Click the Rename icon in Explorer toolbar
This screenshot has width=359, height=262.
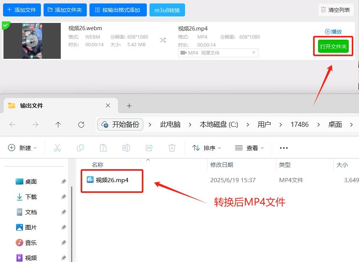(x=126, y=148)
